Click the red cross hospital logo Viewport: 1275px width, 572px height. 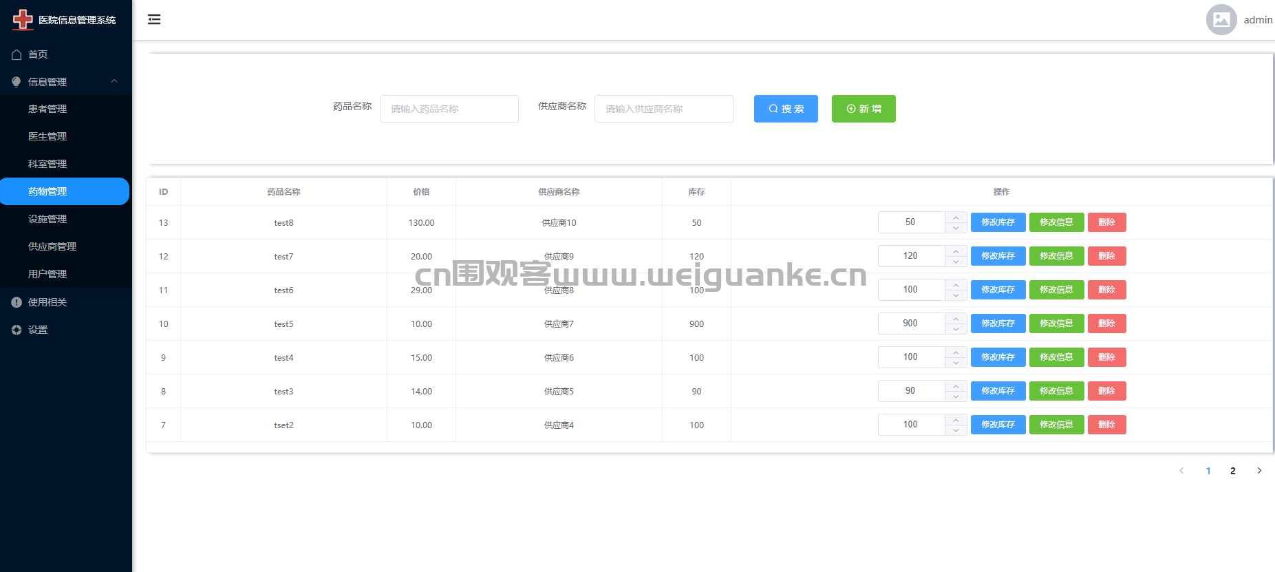pyautogui.click(x=23, y=20)
